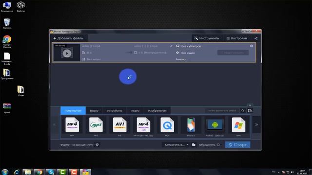This screenshot has width=312, height=175.
Task: Select the Android 1280x720 preset
Action: pyautogui.click(x=214, y=126)
